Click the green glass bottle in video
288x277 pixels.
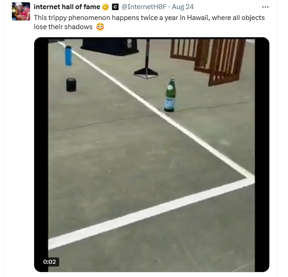pos(170,94)
